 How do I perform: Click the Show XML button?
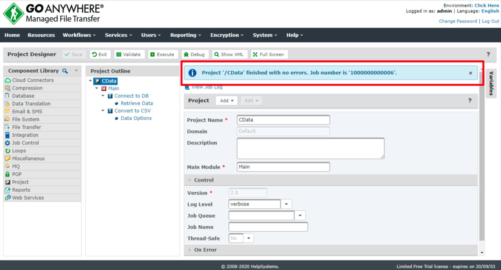point(230,54)
